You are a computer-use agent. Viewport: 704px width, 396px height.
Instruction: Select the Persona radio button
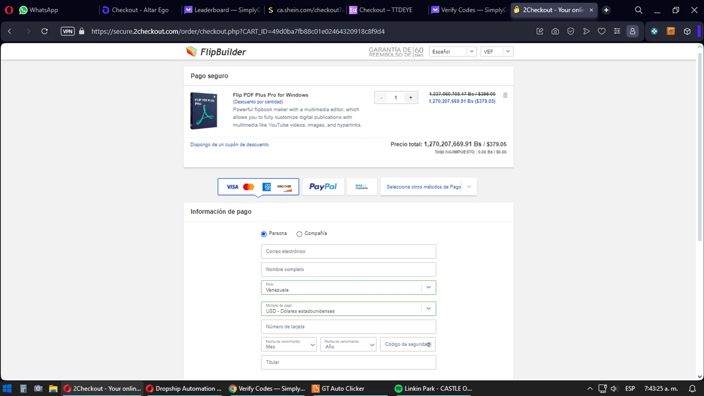(x=264, y=234)
